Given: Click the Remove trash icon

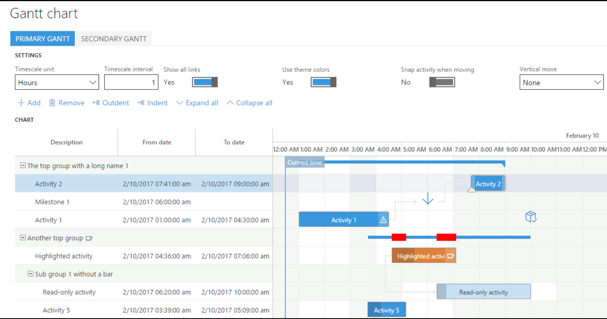Looking at the screenshot, I should 52,103.
